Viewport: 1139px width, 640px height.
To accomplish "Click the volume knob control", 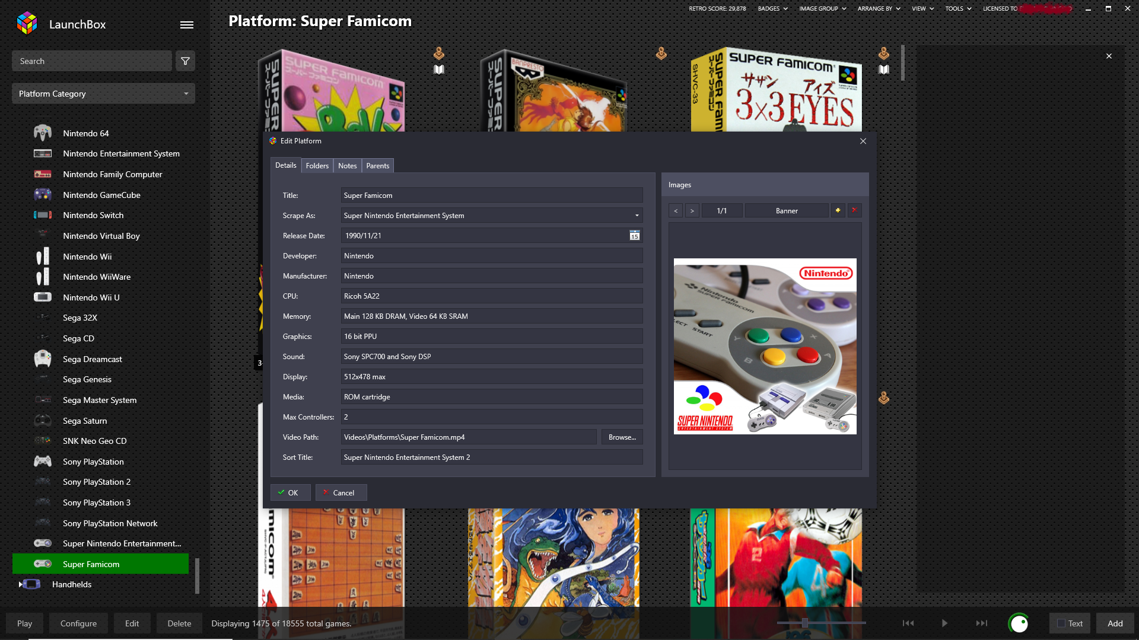I will pos(1019,623).
